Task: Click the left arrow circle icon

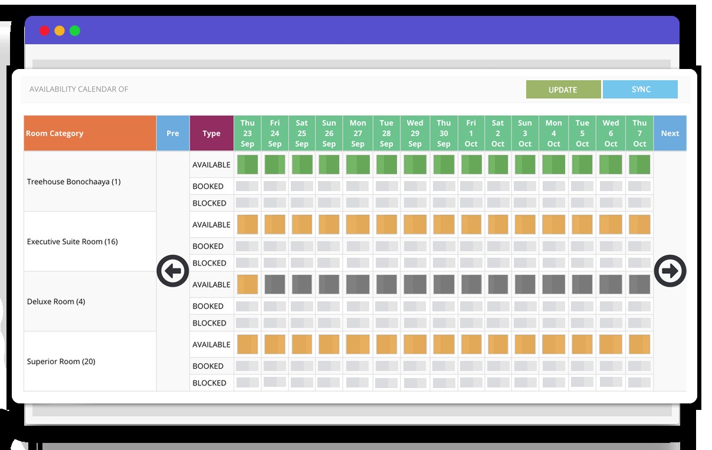Action: point(172,271)
